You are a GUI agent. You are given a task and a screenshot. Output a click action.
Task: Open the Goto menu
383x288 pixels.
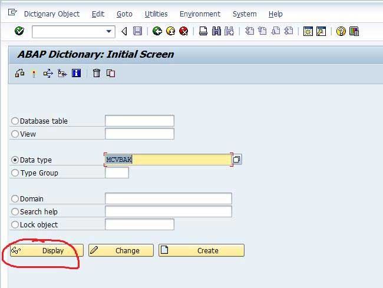[x=124, y=14]
